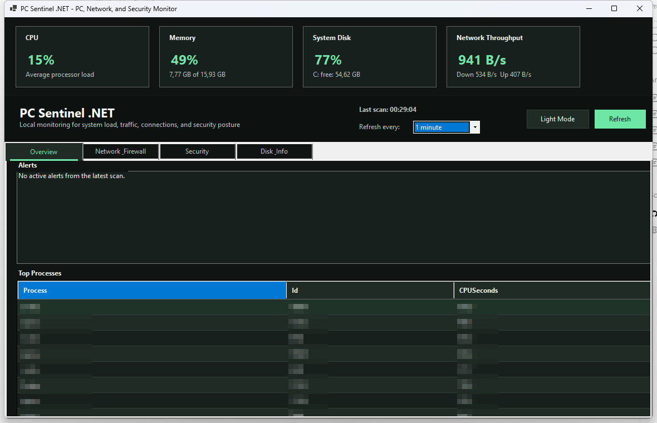Click the 'Refresh every:' label
This screenshot has width=657, height=423.
tap(379, 127)
